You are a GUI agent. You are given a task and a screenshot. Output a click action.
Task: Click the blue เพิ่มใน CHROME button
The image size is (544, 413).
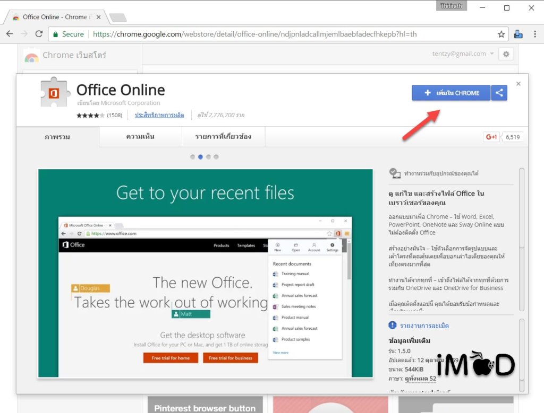pyautogui.click(x=450, y=93)
